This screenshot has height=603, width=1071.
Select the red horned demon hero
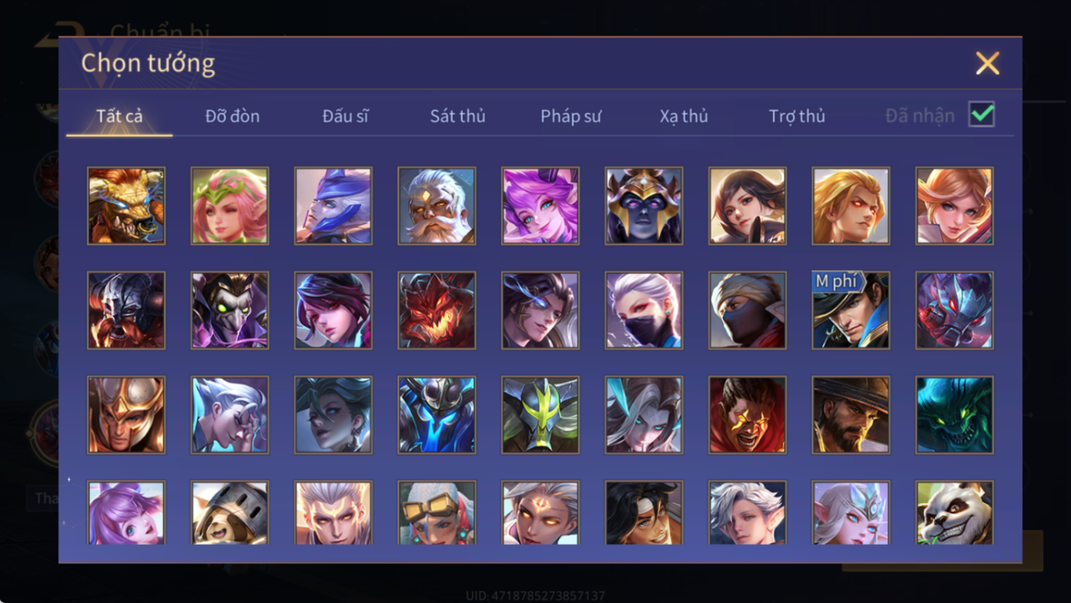coord(436,311)
